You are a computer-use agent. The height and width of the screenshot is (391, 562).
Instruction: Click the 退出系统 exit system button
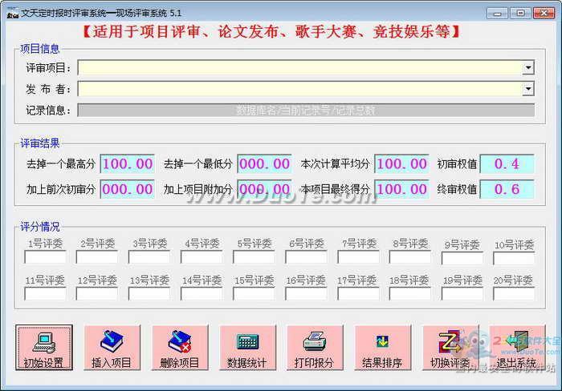coord(518,348)
